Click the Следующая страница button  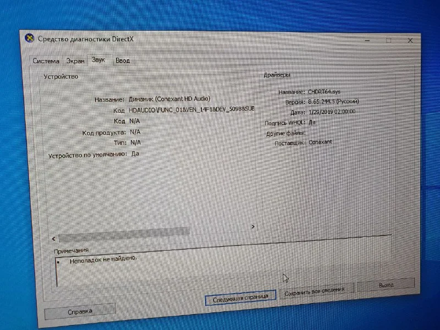coord(240,296)
